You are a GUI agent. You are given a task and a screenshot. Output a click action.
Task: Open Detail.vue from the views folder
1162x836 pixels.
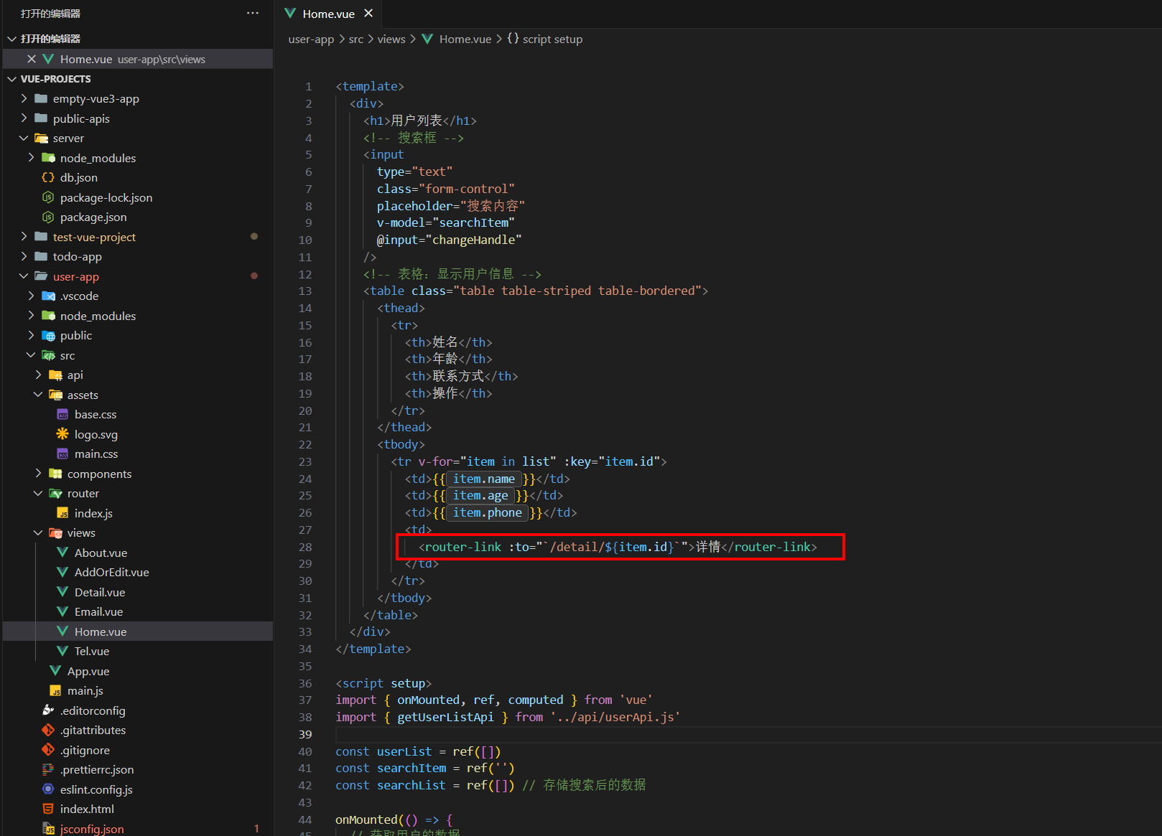[x=100, y=592]
